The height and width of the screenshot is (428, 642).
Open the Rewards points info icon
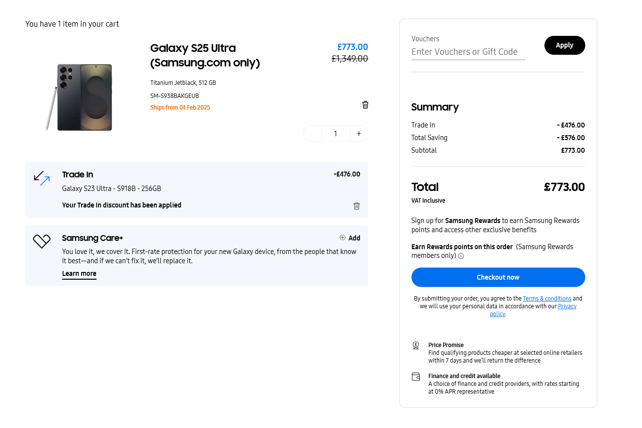pyautogui.click(x=461, y=256)
